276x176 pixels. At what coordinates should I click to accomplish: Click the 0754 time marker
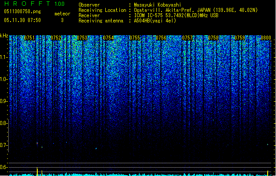click(108, 38)
